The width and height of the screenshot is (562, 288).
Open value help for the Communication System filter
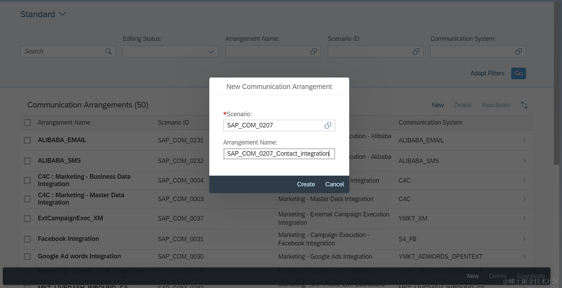[x=519, y=52]
